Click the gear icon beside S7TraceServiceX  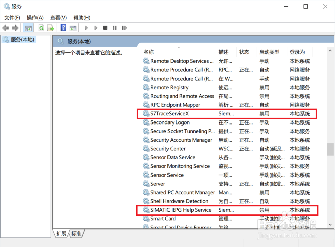146,114
